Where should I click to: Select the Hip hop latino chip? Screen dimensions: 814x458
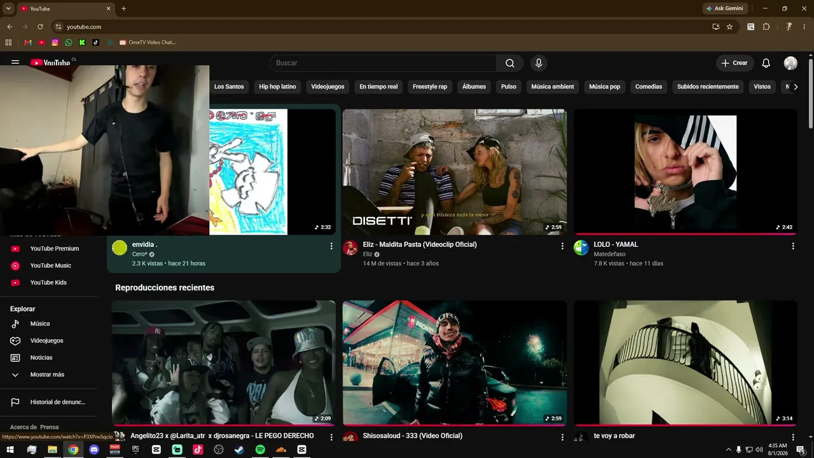coord(277,87)
